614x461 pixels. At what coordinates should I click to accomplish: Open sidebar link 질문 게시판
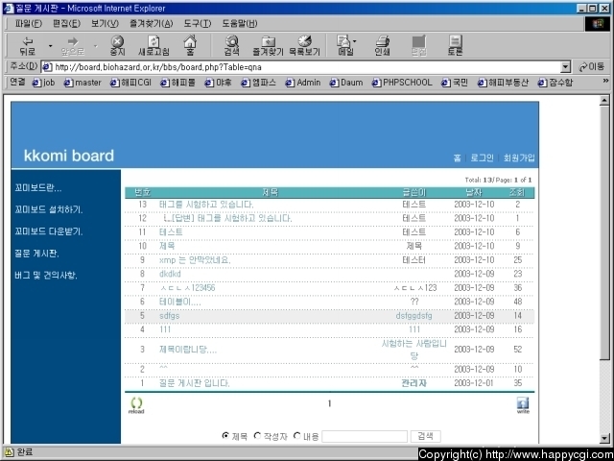(x=36, y=254)
